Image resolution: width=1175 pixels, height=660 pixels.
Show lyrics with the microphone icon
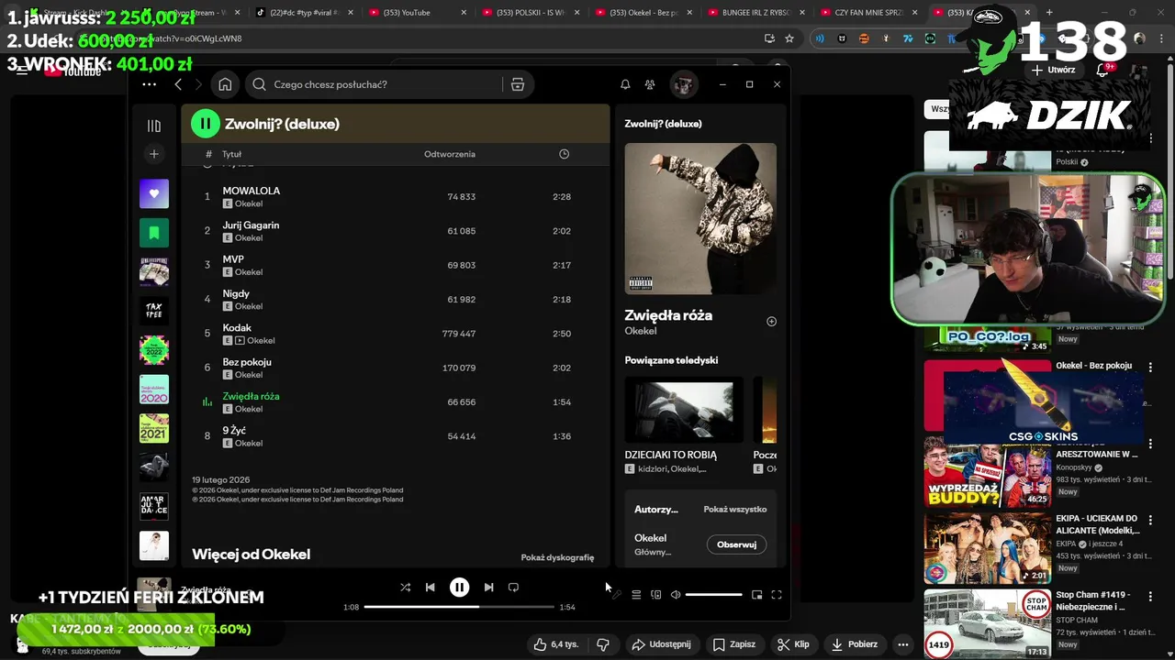coord(616,595)
